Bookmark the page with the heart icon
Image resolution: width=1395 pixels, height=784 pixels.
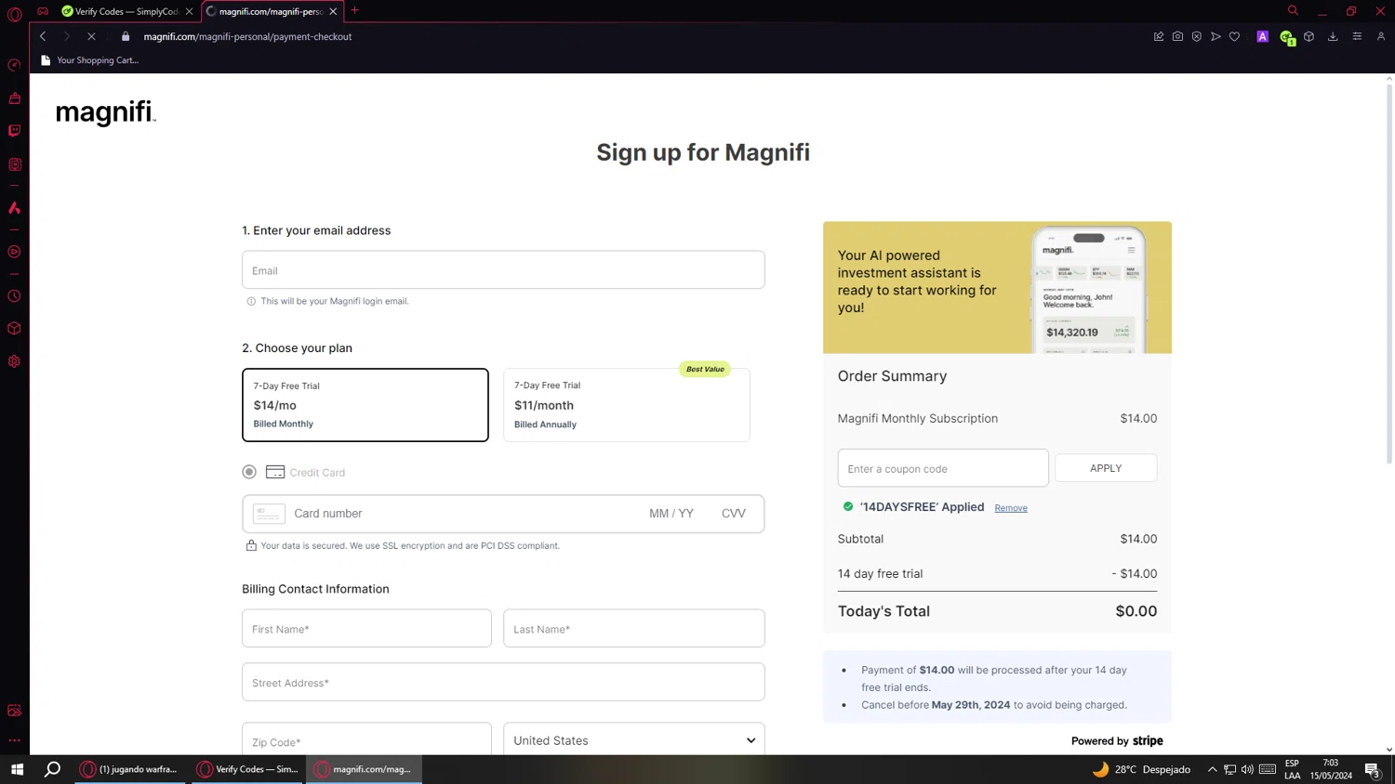pos(1234,36)
